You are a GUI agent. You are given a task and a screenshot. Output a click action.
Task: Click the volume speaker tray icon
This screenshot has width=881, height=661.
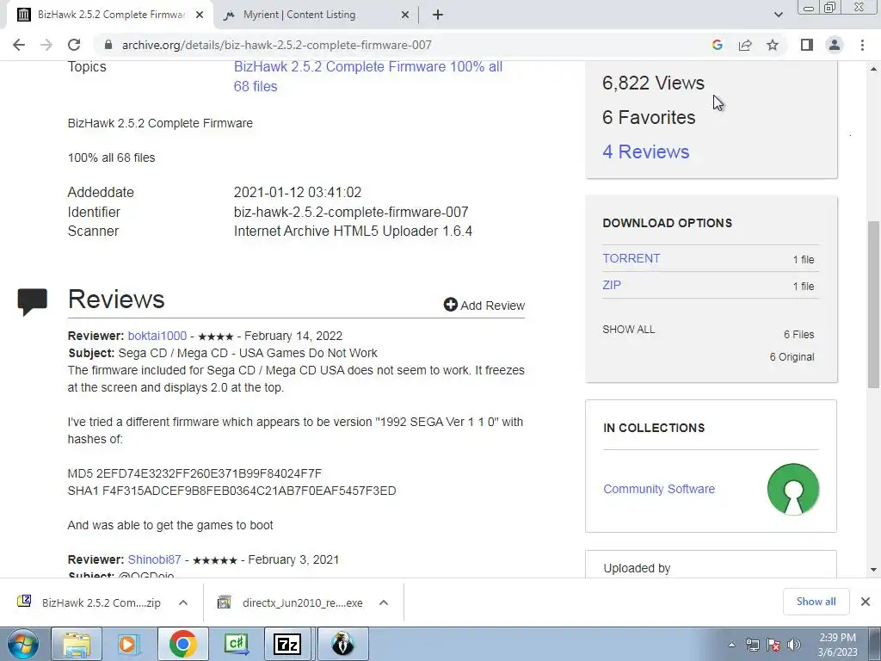pos(794,645)
